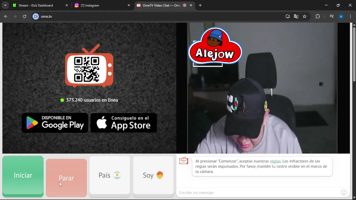
Task: Go back to previous page
Action: [x=6, y=16]
